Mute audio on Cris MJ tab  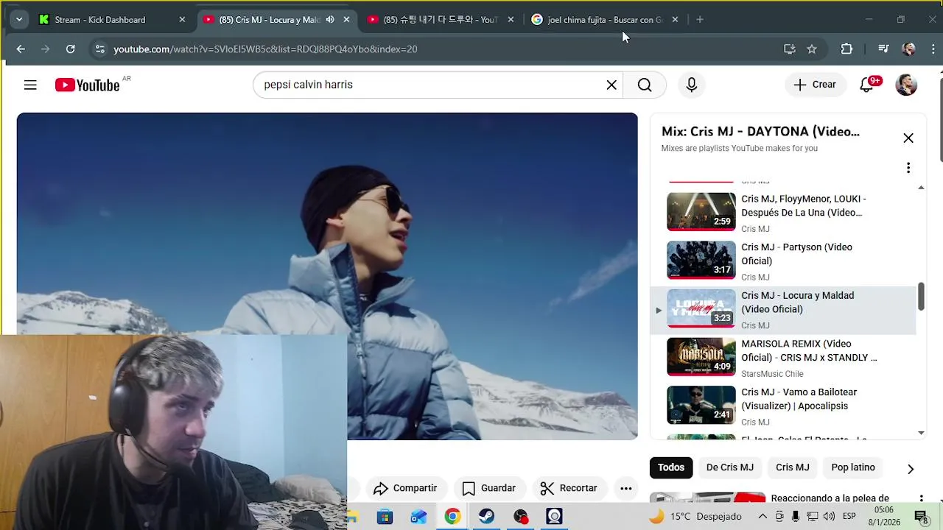tap(330, 20)
